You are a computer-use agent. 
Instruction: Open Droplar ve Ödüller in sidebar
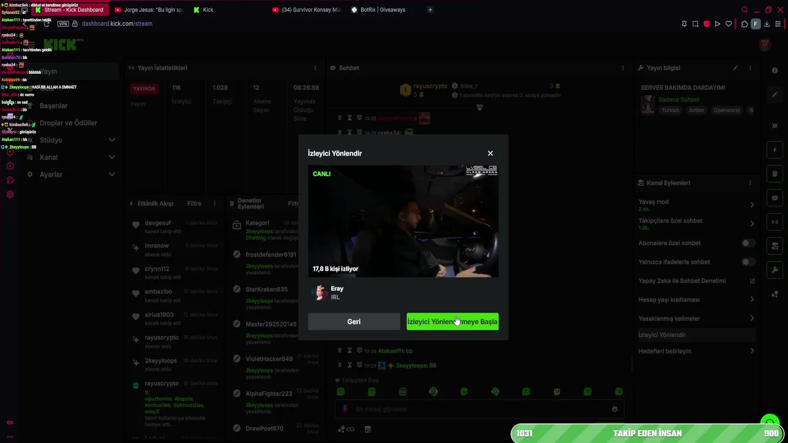[x=68, y=123]
